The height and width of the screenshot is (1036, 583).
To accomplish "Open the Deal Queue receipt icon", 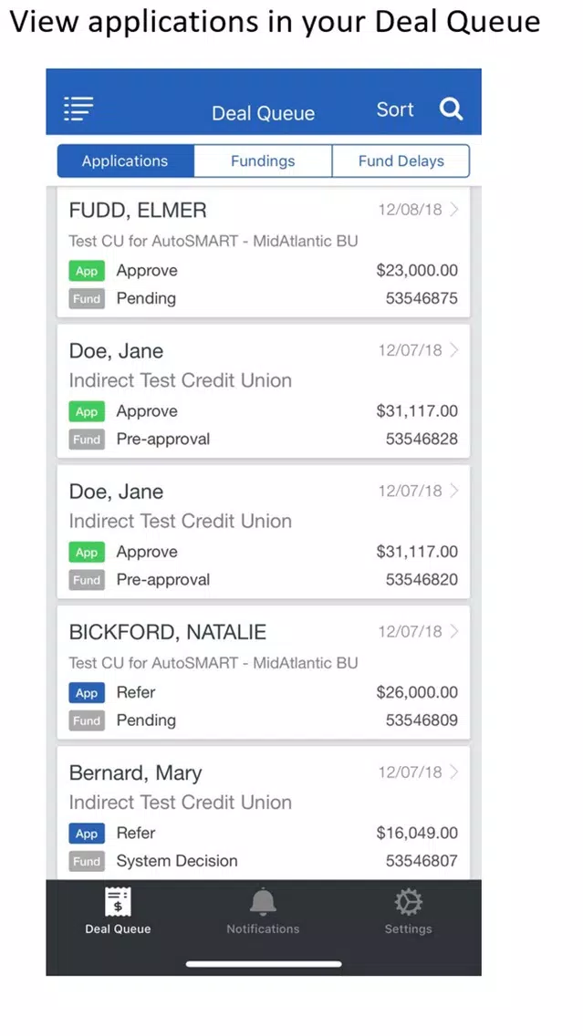I will pos(118,902).
